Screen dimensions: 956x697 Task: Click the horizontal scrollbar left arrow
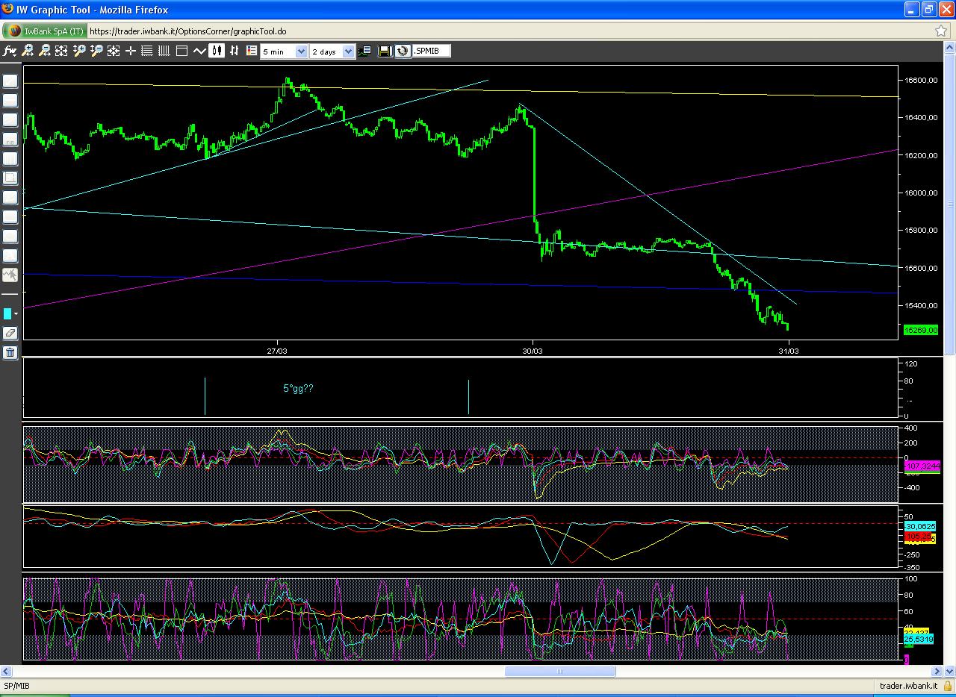point(6,672)
